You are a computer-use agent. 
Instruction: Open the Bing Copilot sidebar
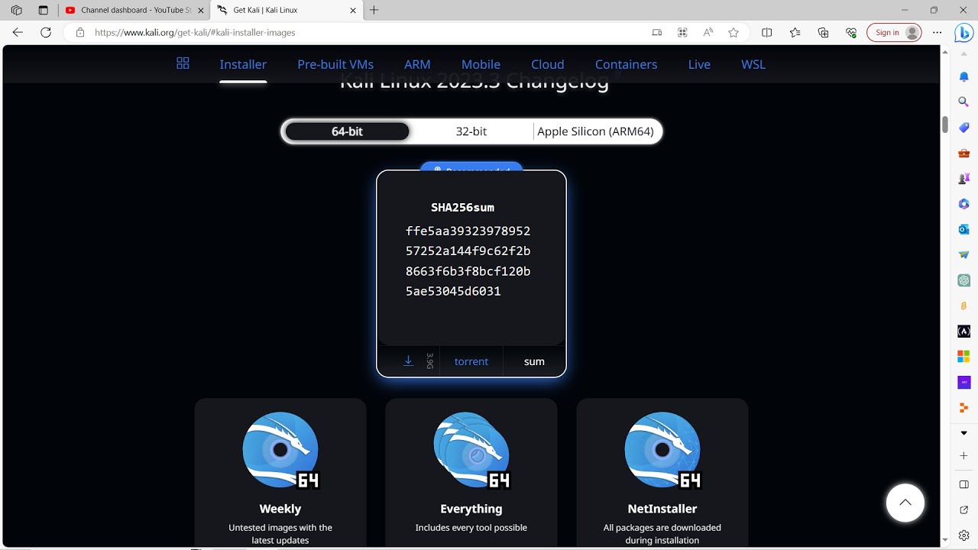(963, 33)
